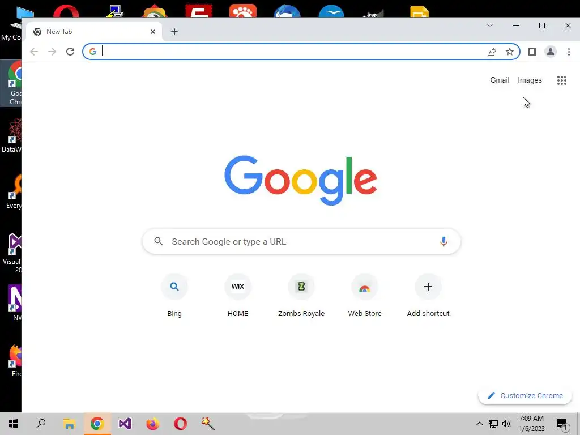Screen dimensions: 580x435
Task: Open Visual Studio from the taskbar
Action: point(125,424)
